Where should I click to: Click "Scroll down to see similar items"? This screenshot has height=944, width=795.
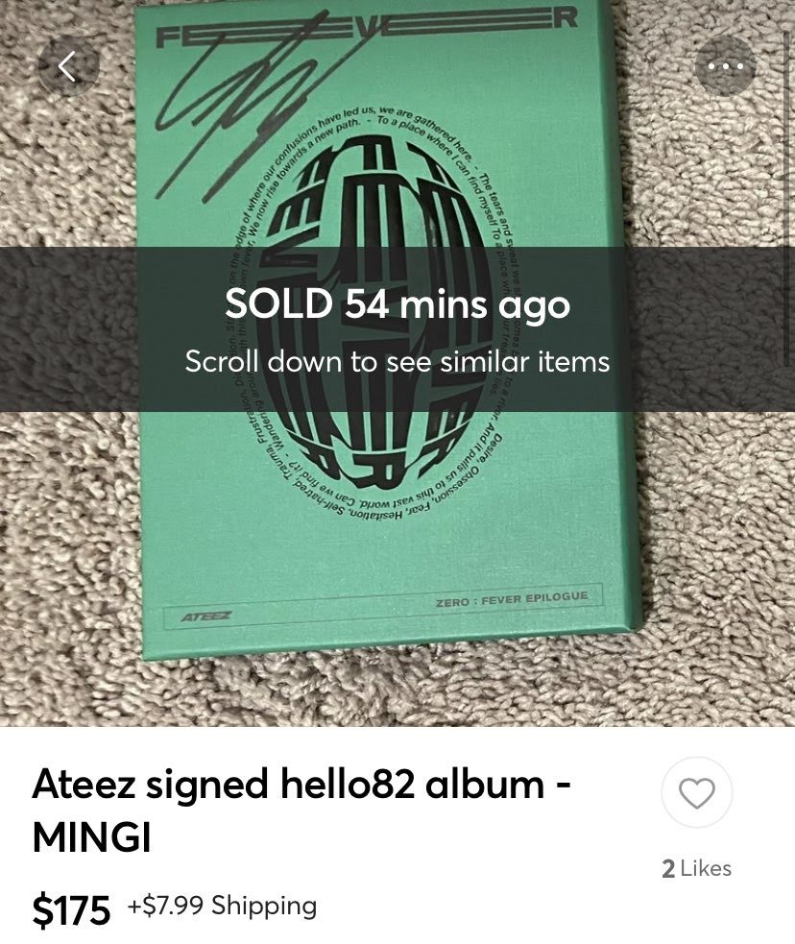point(397,361)
